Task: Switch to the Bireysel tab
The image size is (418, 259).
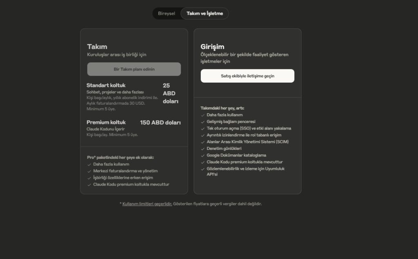Action: pos(167,13)
